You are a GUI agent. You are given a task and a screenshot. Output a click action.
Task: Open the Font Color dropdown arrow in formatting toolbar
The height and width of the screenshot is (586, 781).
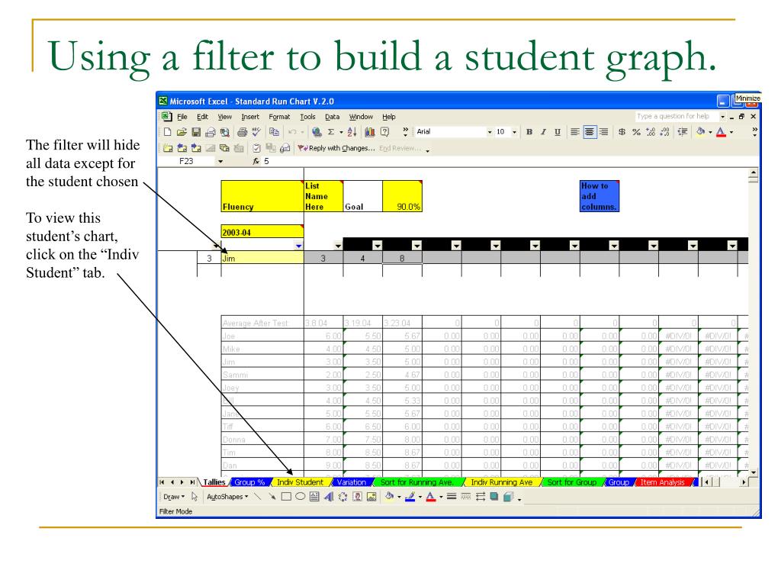tap(731, 132)
